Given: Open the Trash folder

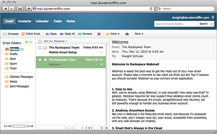Looking at the screenshot, I should pyautogui.click(x=13, y=68).
